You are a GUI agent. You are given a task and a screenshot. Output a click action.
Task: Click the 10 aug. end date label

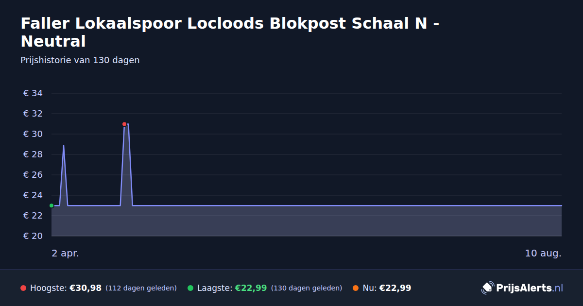click(543, 253)
